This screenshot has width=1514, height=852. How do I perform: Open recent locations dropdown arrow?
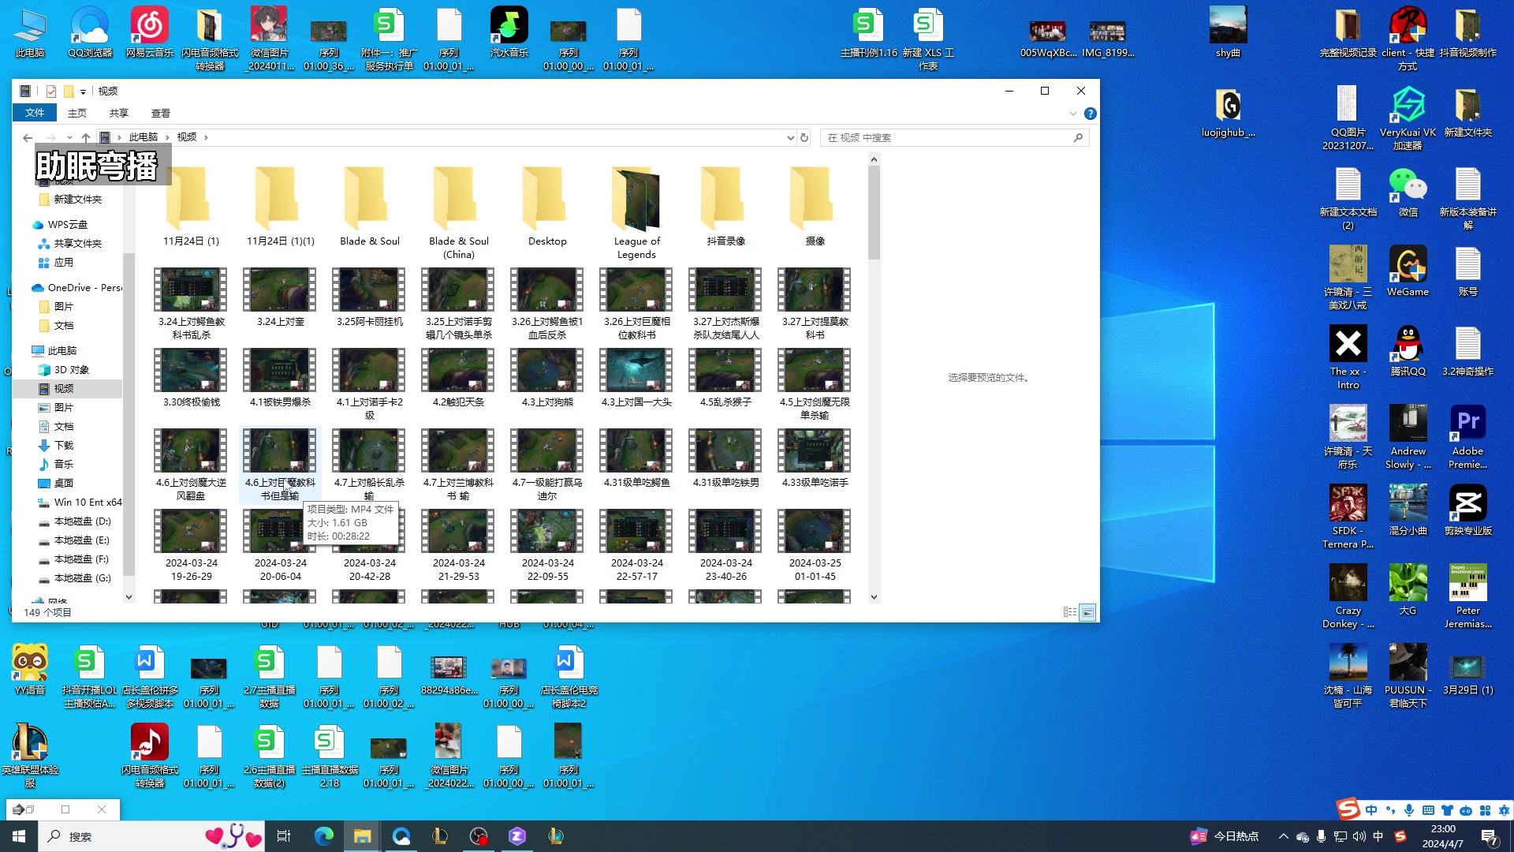coord(69,137)
